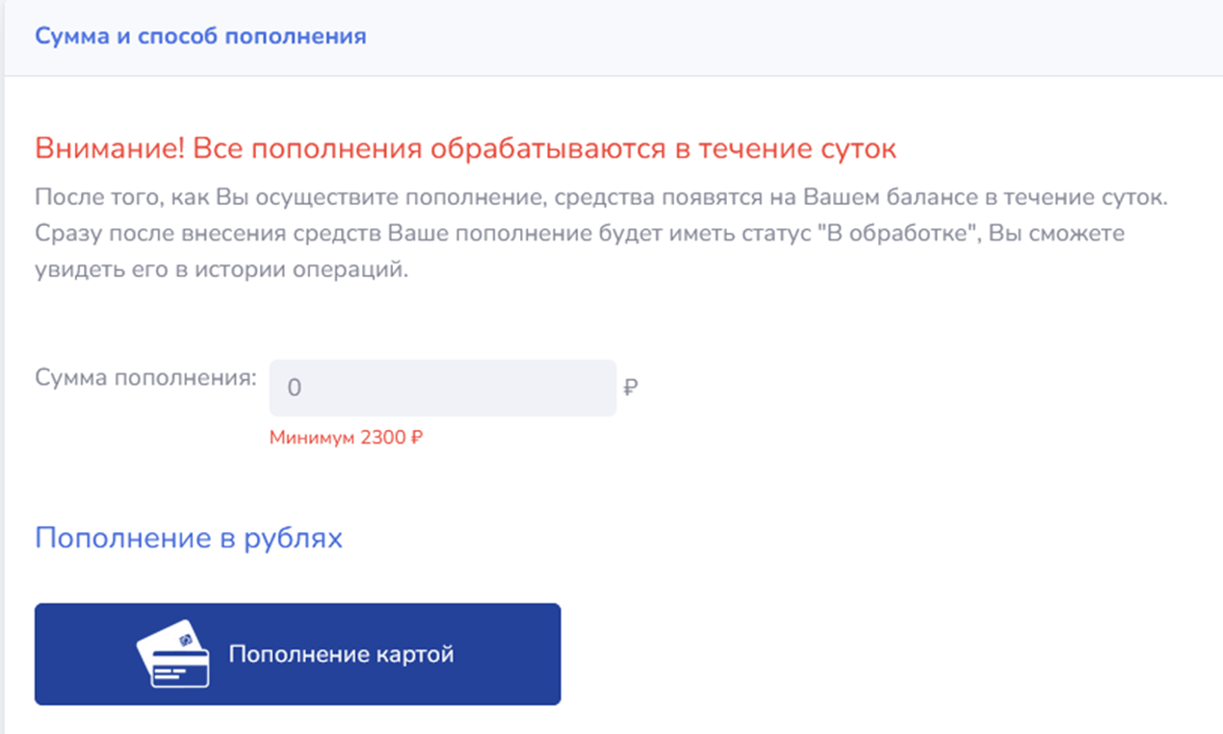The height and width of the screenshot is (734, 1223).
Task: Click the "Сумма и способ пополнения" panel title
Action: pos(200,37)
